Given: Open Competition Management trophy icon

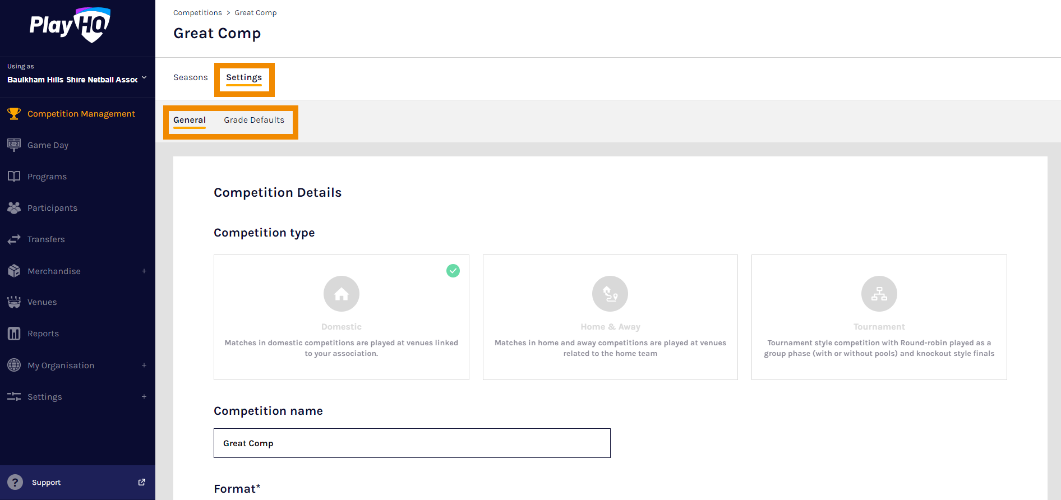Looking at the screenshot, I should 14,114.
